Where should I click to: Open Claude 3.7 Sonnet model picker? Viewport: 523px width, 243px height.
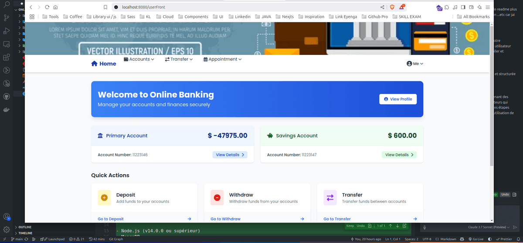488,227
